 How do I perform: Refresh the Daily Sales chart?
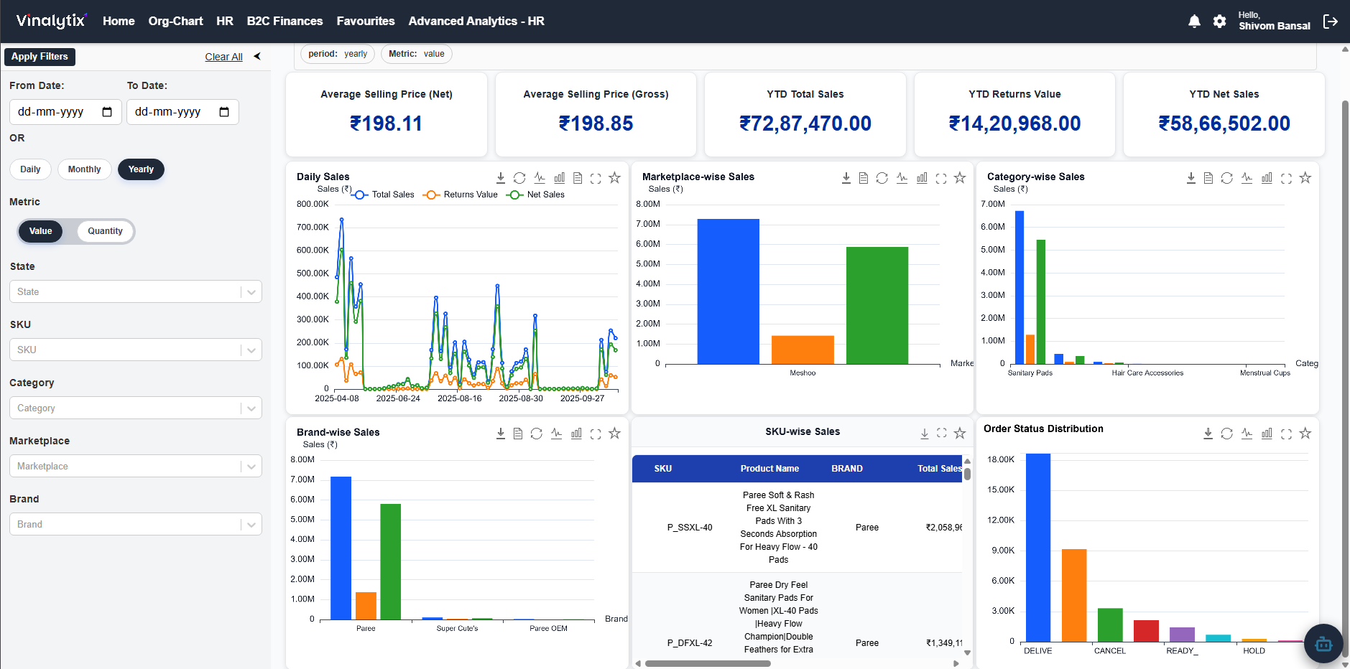(x=519, y=178)
